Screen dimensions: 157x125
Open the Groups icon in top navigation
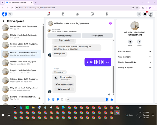(107, 14)
